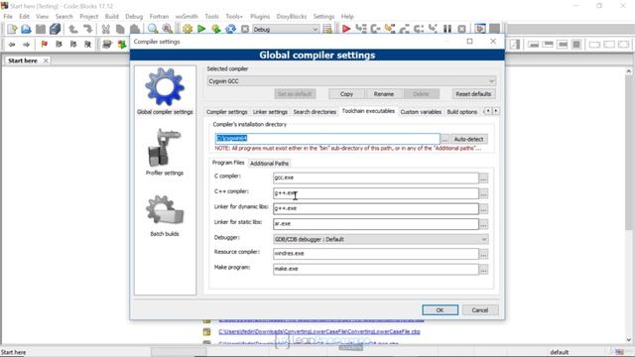The image size is (635, 357).
Task: Click the Save file toolbar icon
Action: point(41,29)
